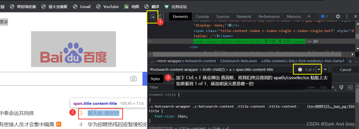Open DevTools settings gear
Viewport: 359px width, 129px height.
(x=338, y=17)
